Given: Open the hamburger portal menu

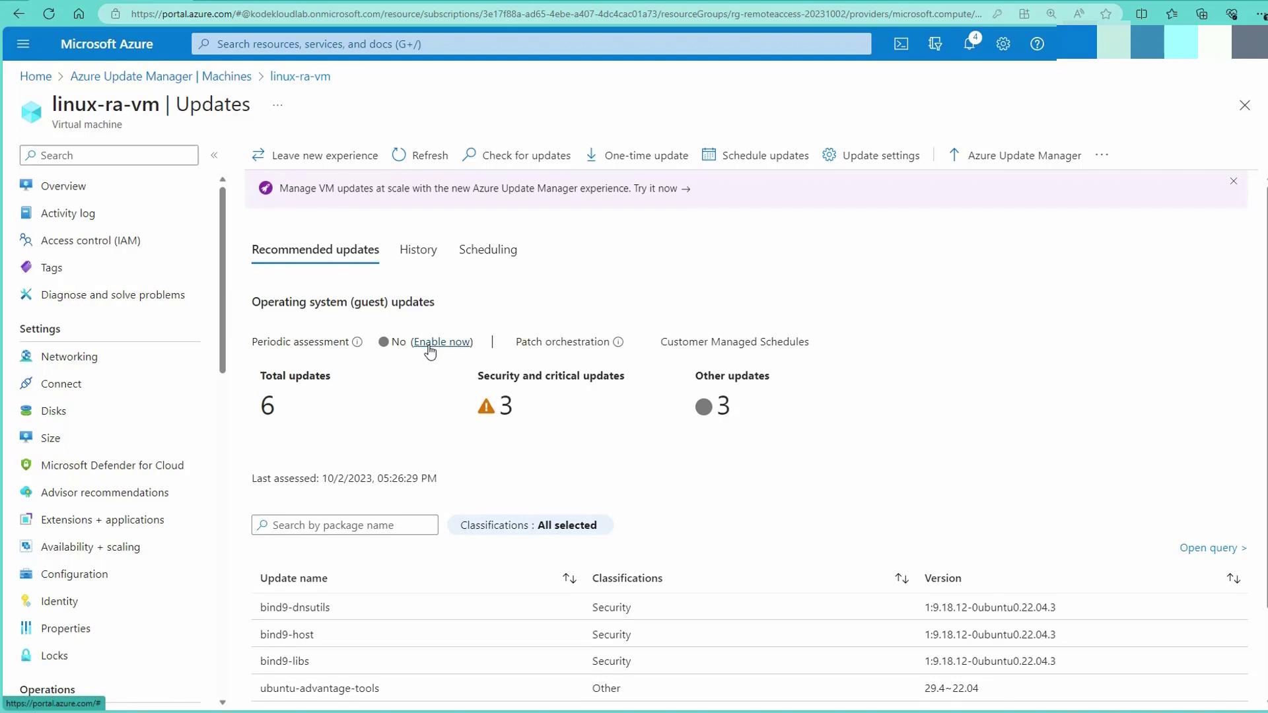Looking at the screenshot, I should click(x=23, y=44).
